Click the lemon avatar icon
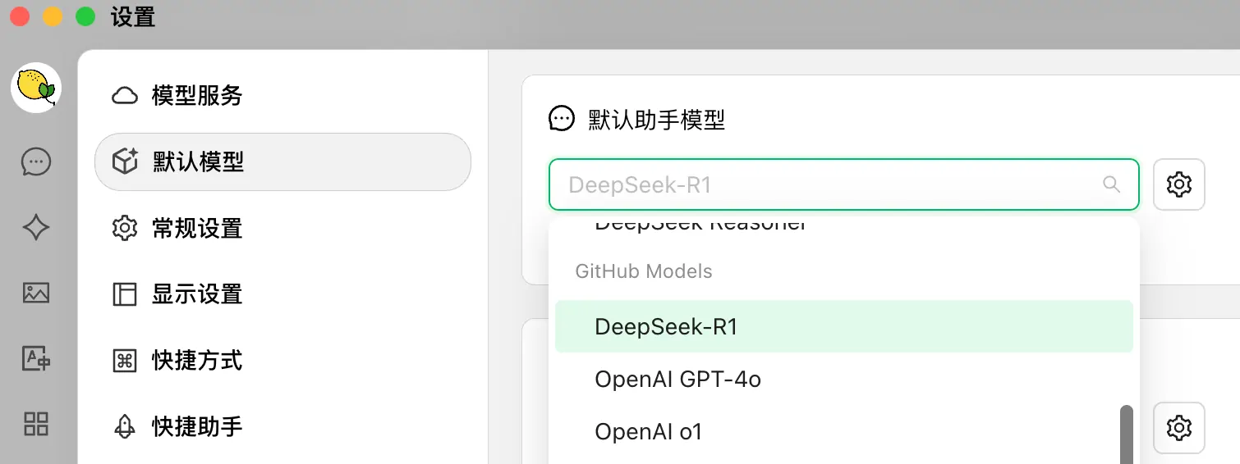This screenshot has width=1240, height=464. (36, 88)
